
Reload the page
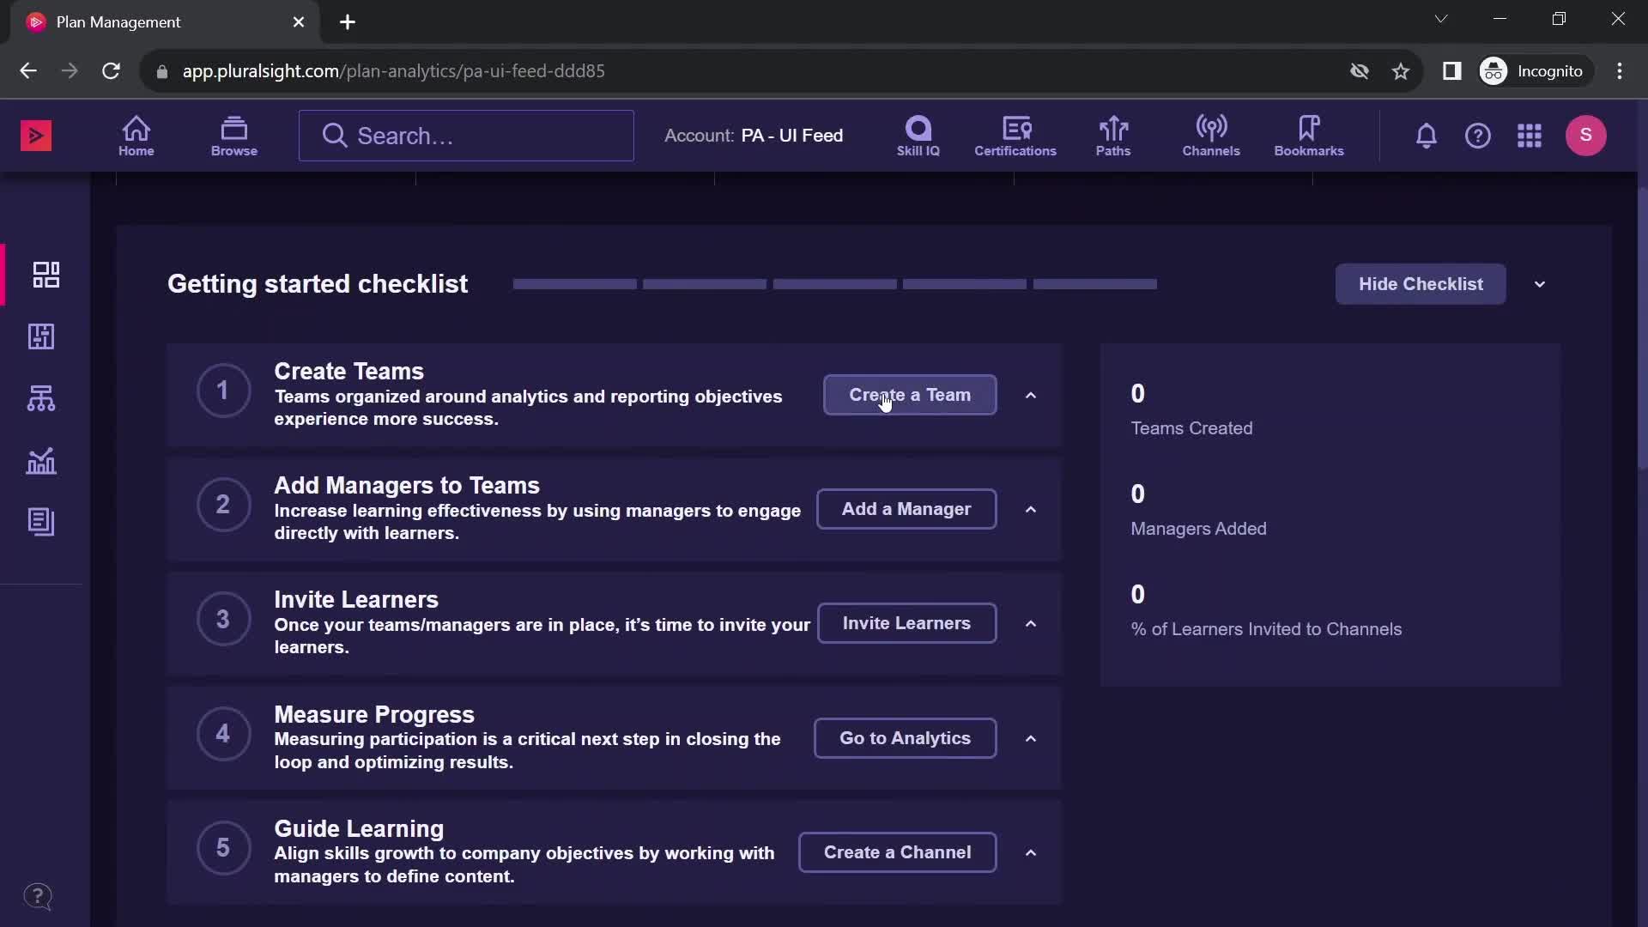[111, 71]
